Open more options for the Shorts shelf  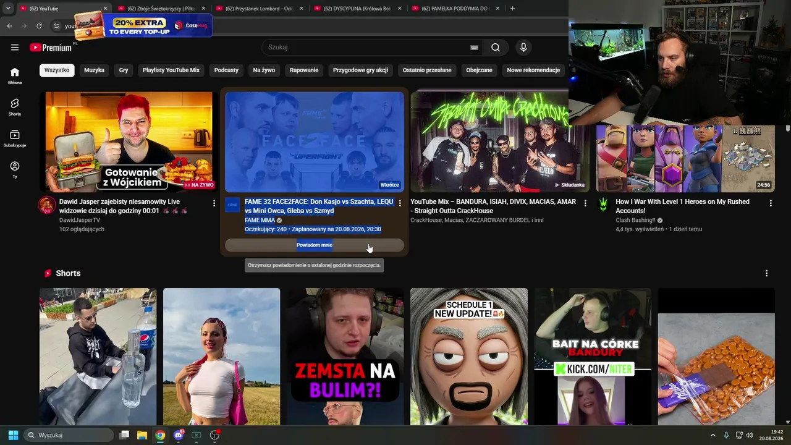[767, 273]
